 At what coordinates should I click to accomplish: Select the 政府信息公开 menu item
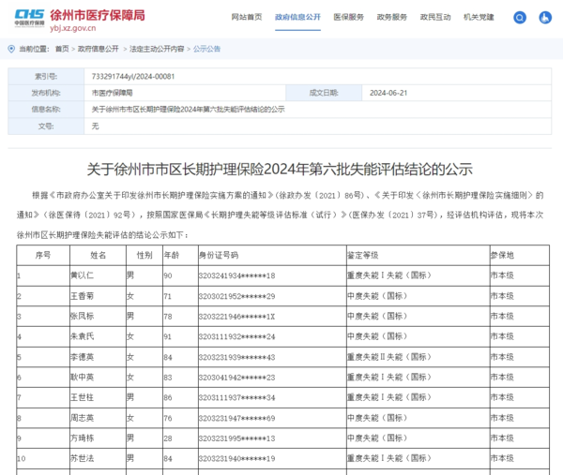coord(297,17)
